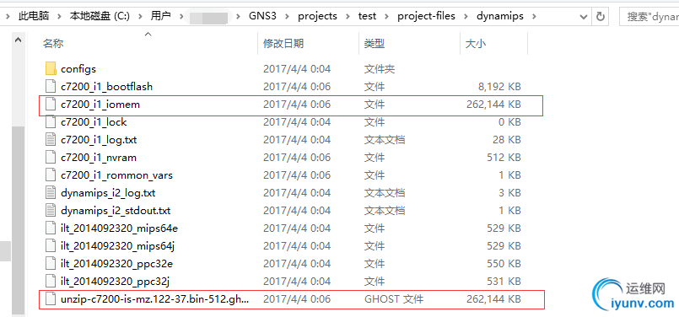
Task: Select the unzip-c7200-is-mz.122-37.bin-512 file name
Action: click(x=155, y=298)
